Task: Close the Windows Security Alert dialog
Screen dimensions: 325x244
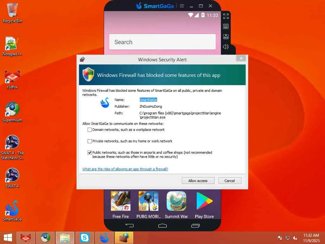Action: [x=241, y=58]
